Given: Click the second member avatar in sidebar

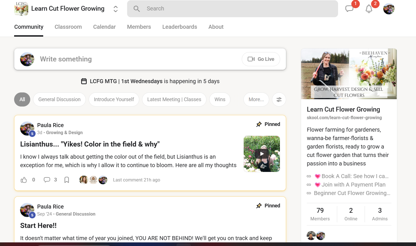Looking at the screenshot, I should click(321, 236).
